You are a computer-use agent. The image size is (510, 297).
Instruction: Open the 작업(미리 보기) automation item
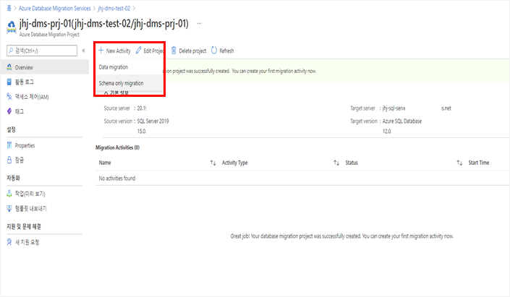44,194
